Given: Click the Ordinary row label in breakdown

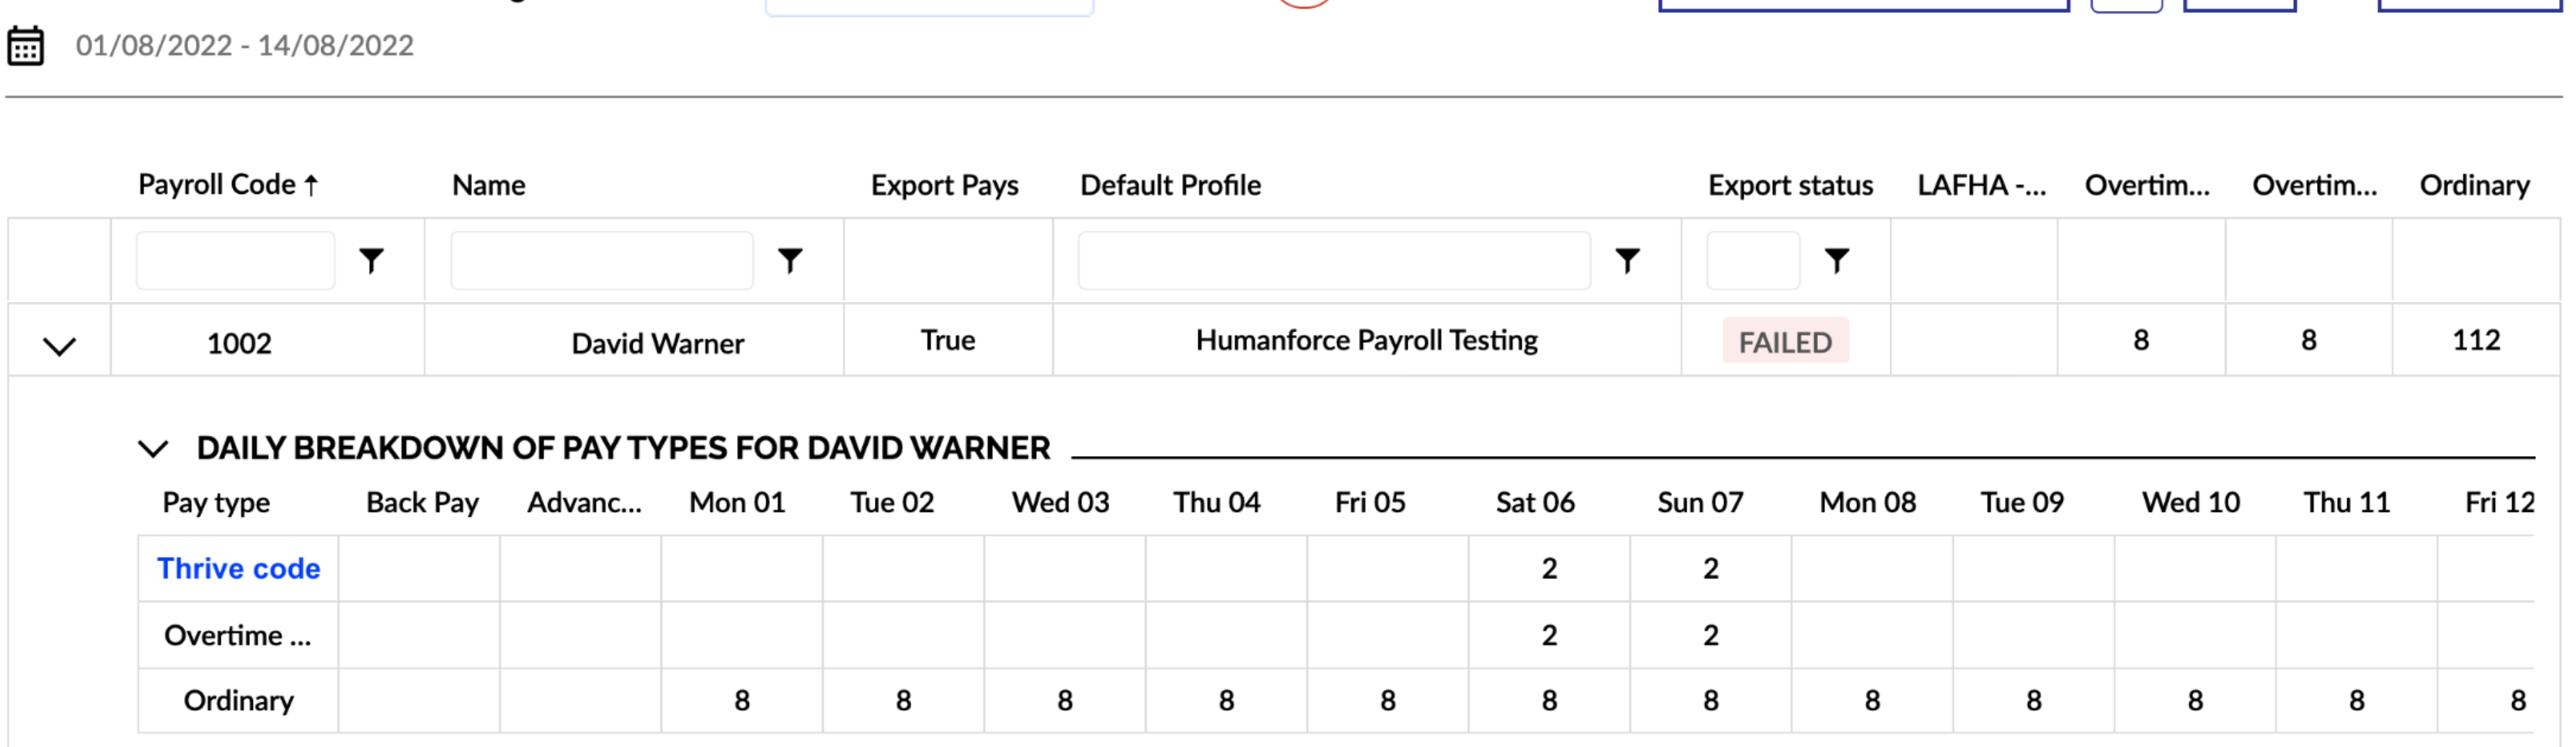Looking at the screenshot, I should pyautogui.click(x=239, y=701).
